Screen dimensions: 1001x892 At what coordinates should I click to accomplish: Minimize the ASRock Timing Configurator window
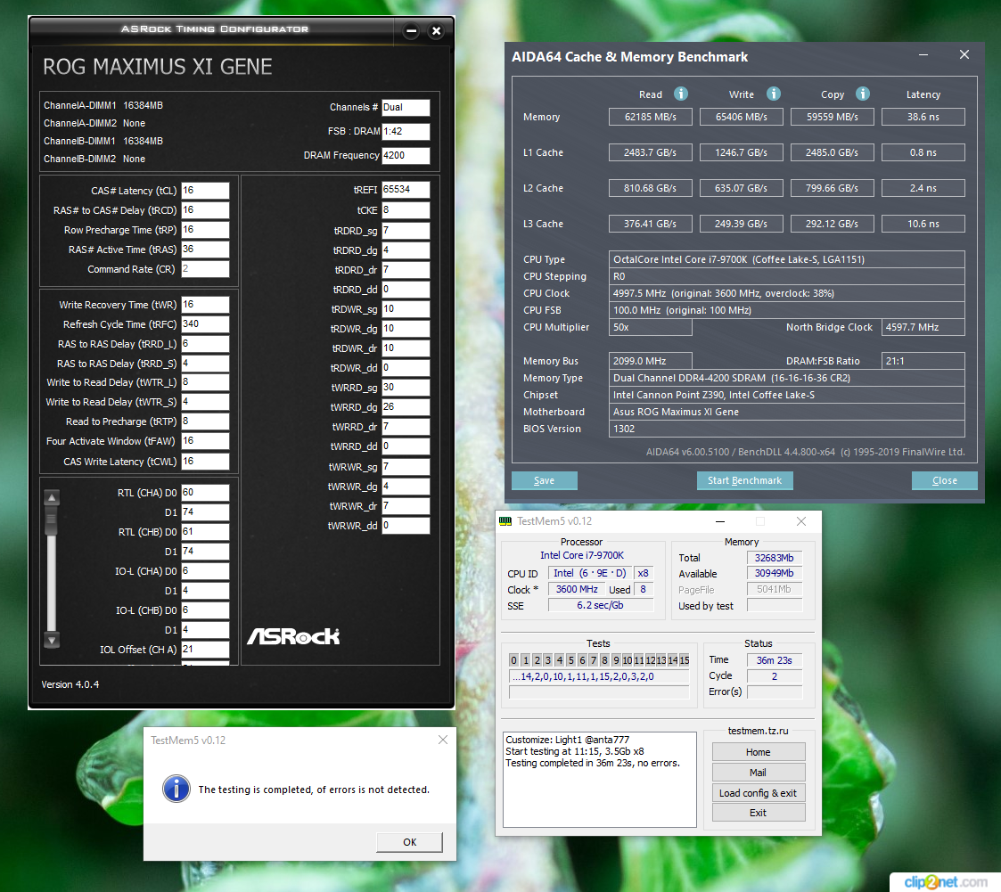coord(411,30)
